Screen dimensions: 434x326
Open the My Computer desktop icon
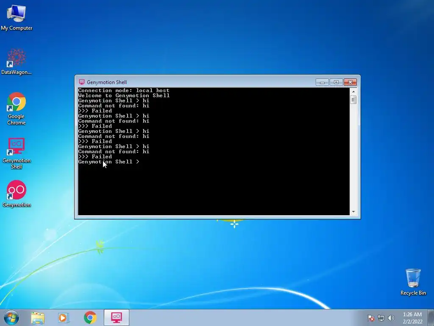17,18
